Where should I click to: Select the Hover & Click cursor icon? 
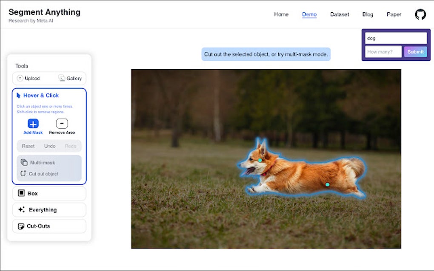(x=19, y=95)
